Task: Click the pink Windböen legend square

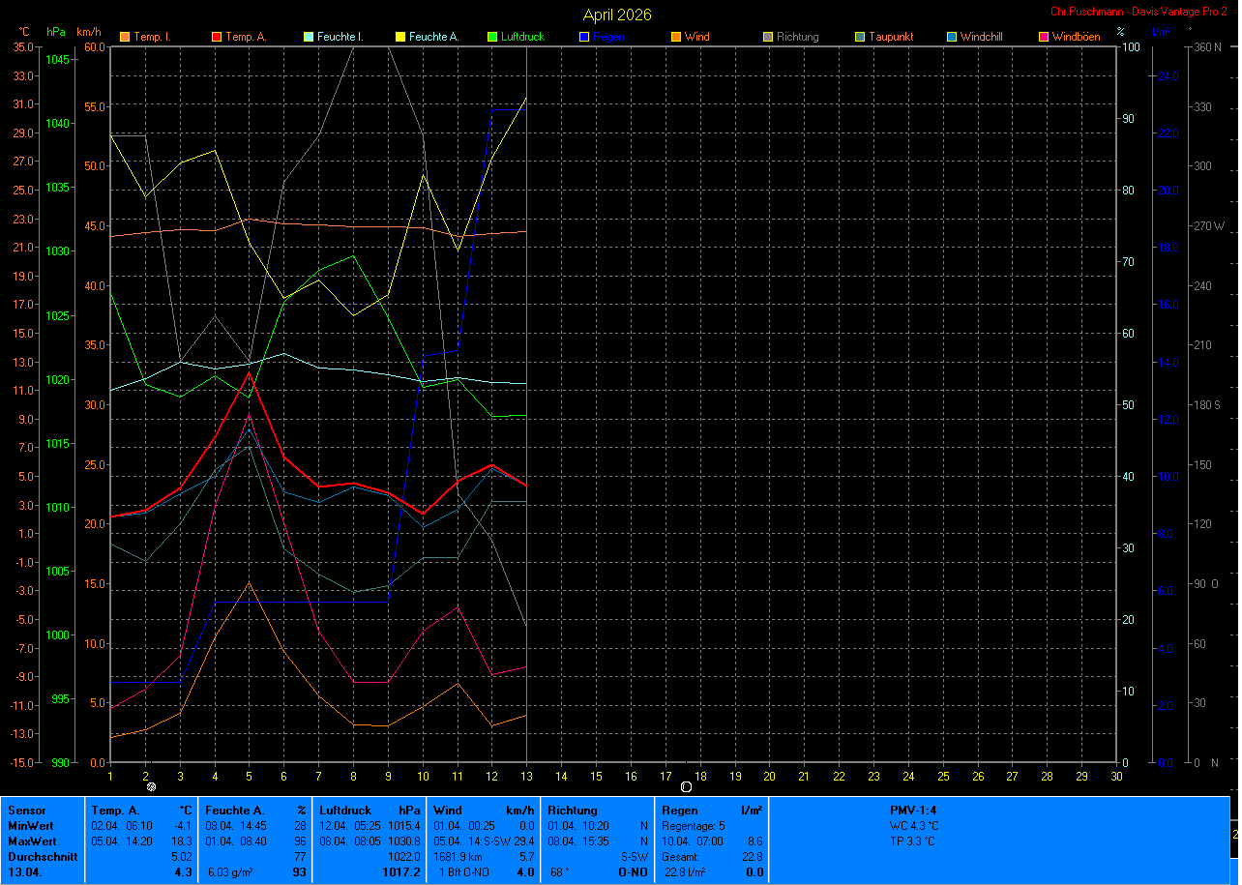Action: click(x=1044, y=37)
